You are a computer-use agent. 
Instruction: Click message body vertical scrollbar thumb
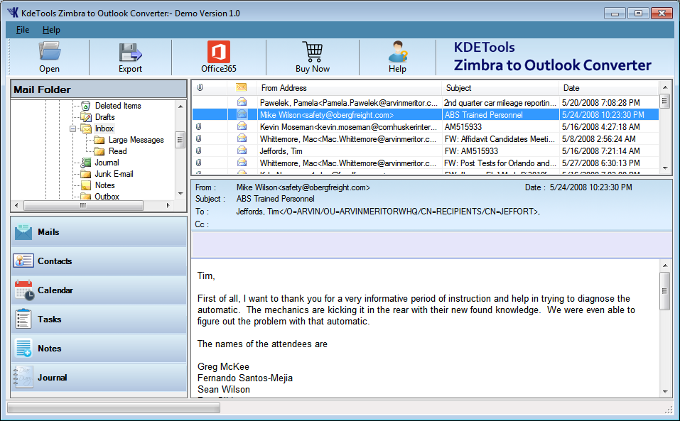(665, 291)
